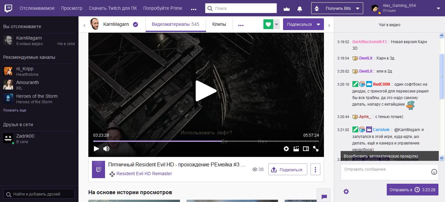
Task: Open video options vertical dots menu
Action: coord(315,170)
